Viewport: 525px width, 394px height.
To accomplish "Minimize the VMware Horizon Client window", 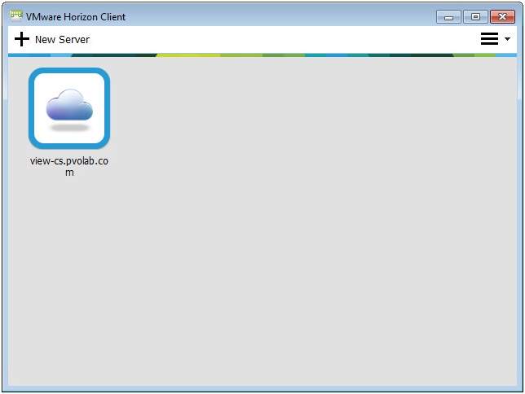I will click(448, 17).
